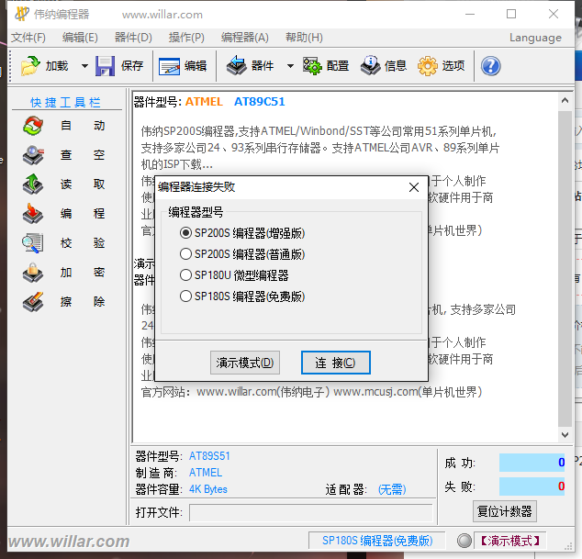Click the 擦除 (Erase) quick tool icon

tap(33, 301)
